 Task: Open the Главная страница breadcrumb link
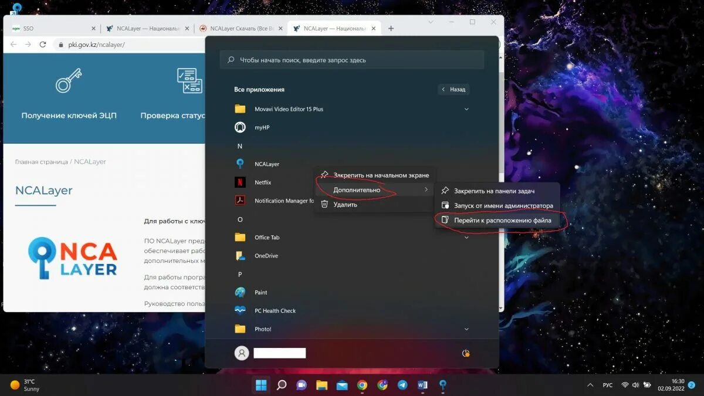tap(41, 161)
